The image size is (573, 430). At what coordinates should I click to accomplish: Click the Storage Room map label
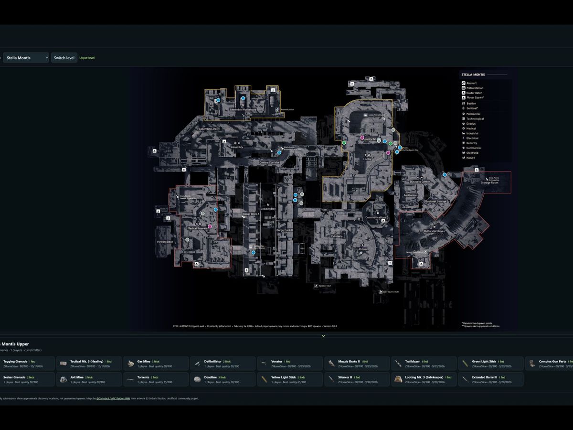(489, 183)
